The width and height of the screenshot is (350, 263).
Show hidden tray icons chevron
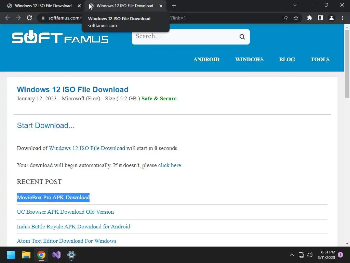click(292, 255)
